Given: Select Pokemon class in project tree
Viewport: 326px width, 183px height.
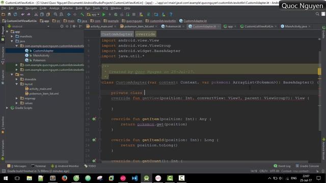Looking at the screenshot, I should pyautogui.click(x=39, y=60).
